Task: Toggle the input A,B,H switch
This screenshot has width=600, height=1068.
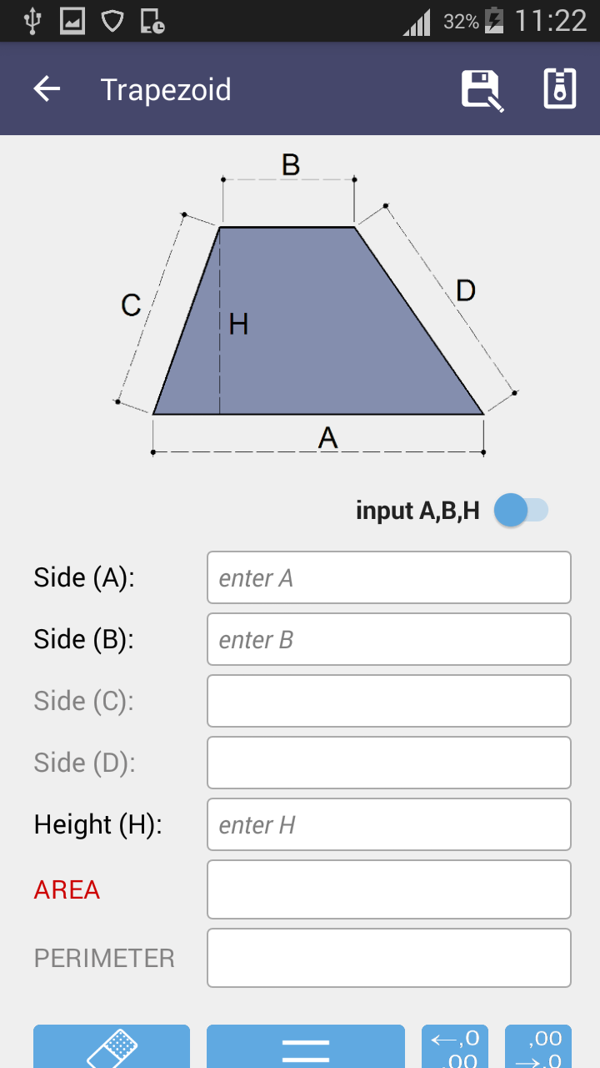Action: click(x=521, y=510)
